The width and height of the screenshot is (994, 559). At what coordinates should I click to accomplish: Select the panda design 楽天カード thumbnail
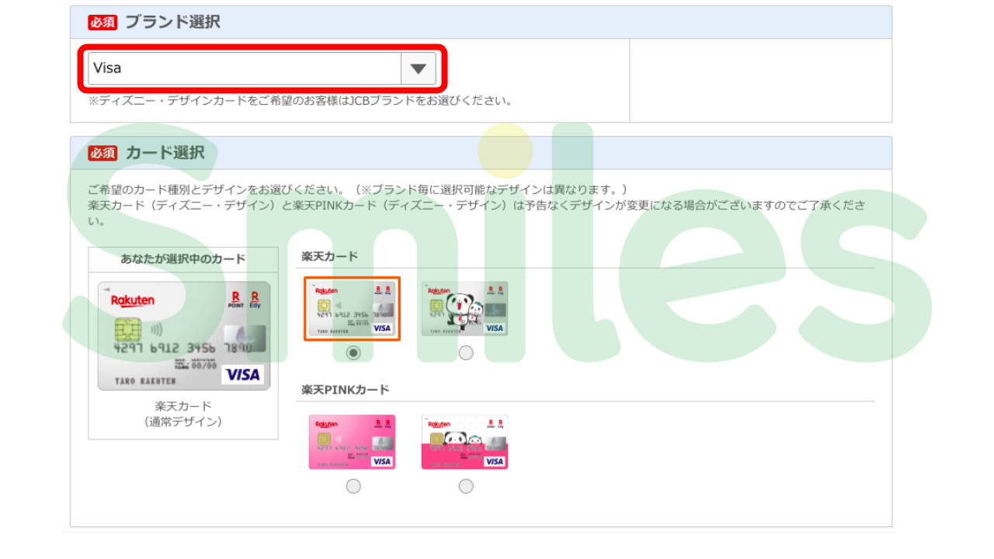tap(465, 307)
